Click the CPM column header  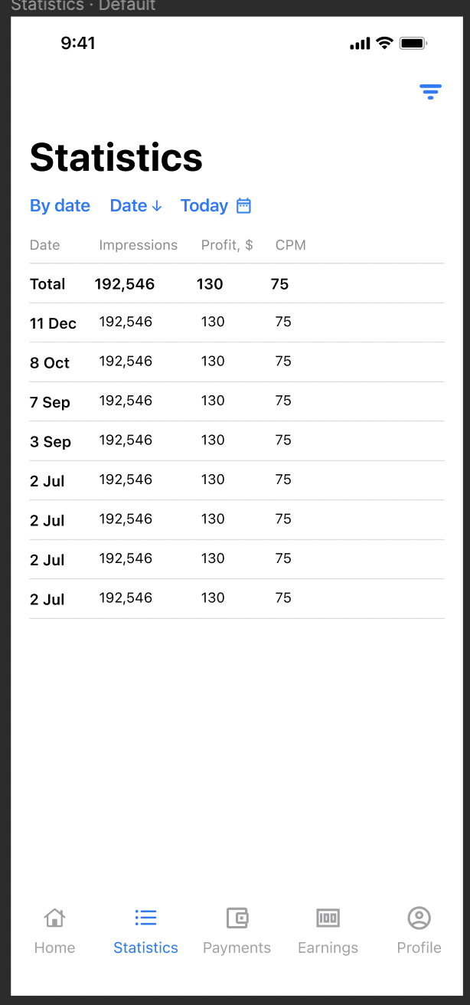[x=290, y=245]
